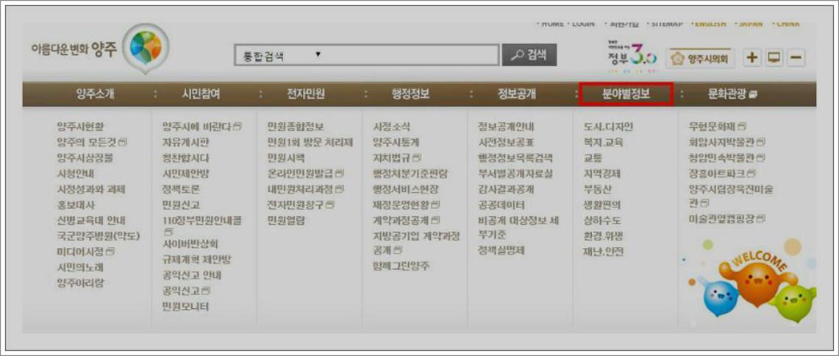Open the 홍보대사 link
The image size is (839, 356).
76,204
